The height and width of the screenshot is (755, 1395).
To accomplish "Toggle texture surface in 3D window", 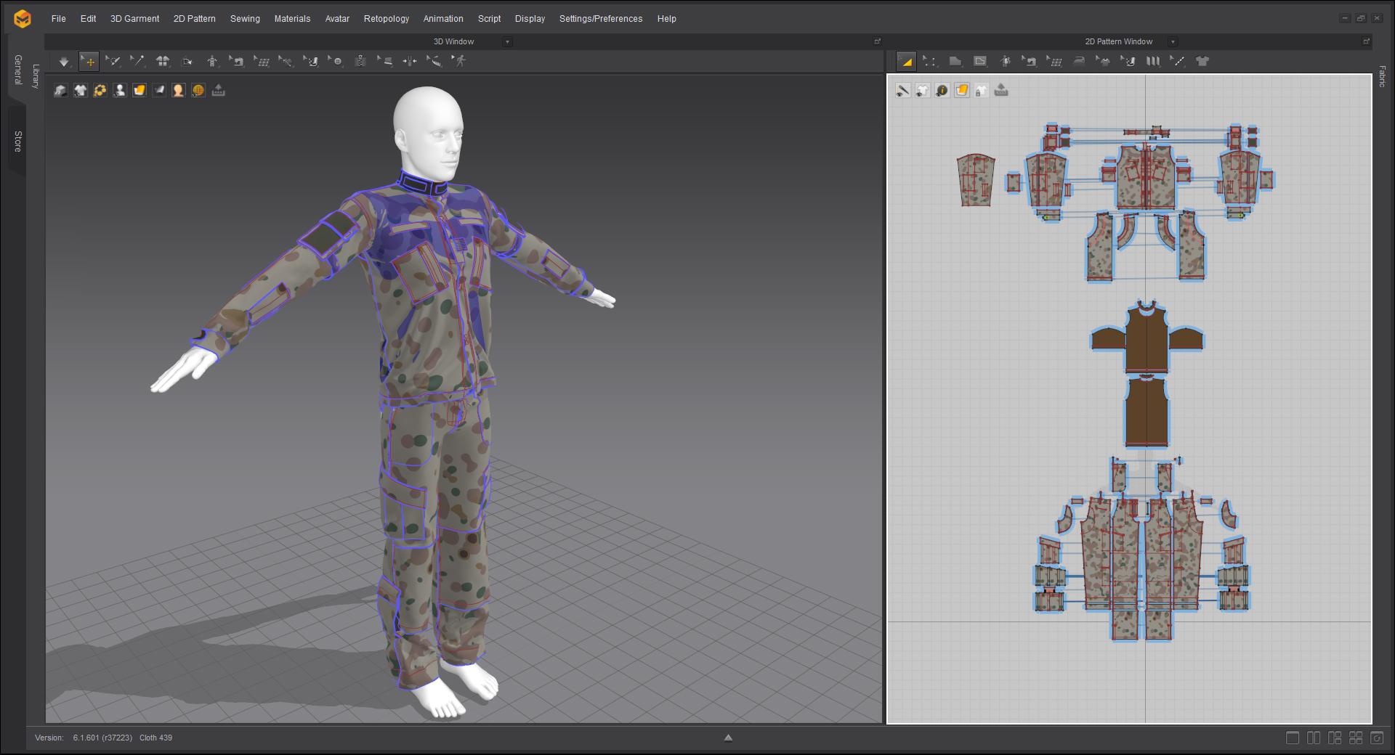I will point(139,91).
